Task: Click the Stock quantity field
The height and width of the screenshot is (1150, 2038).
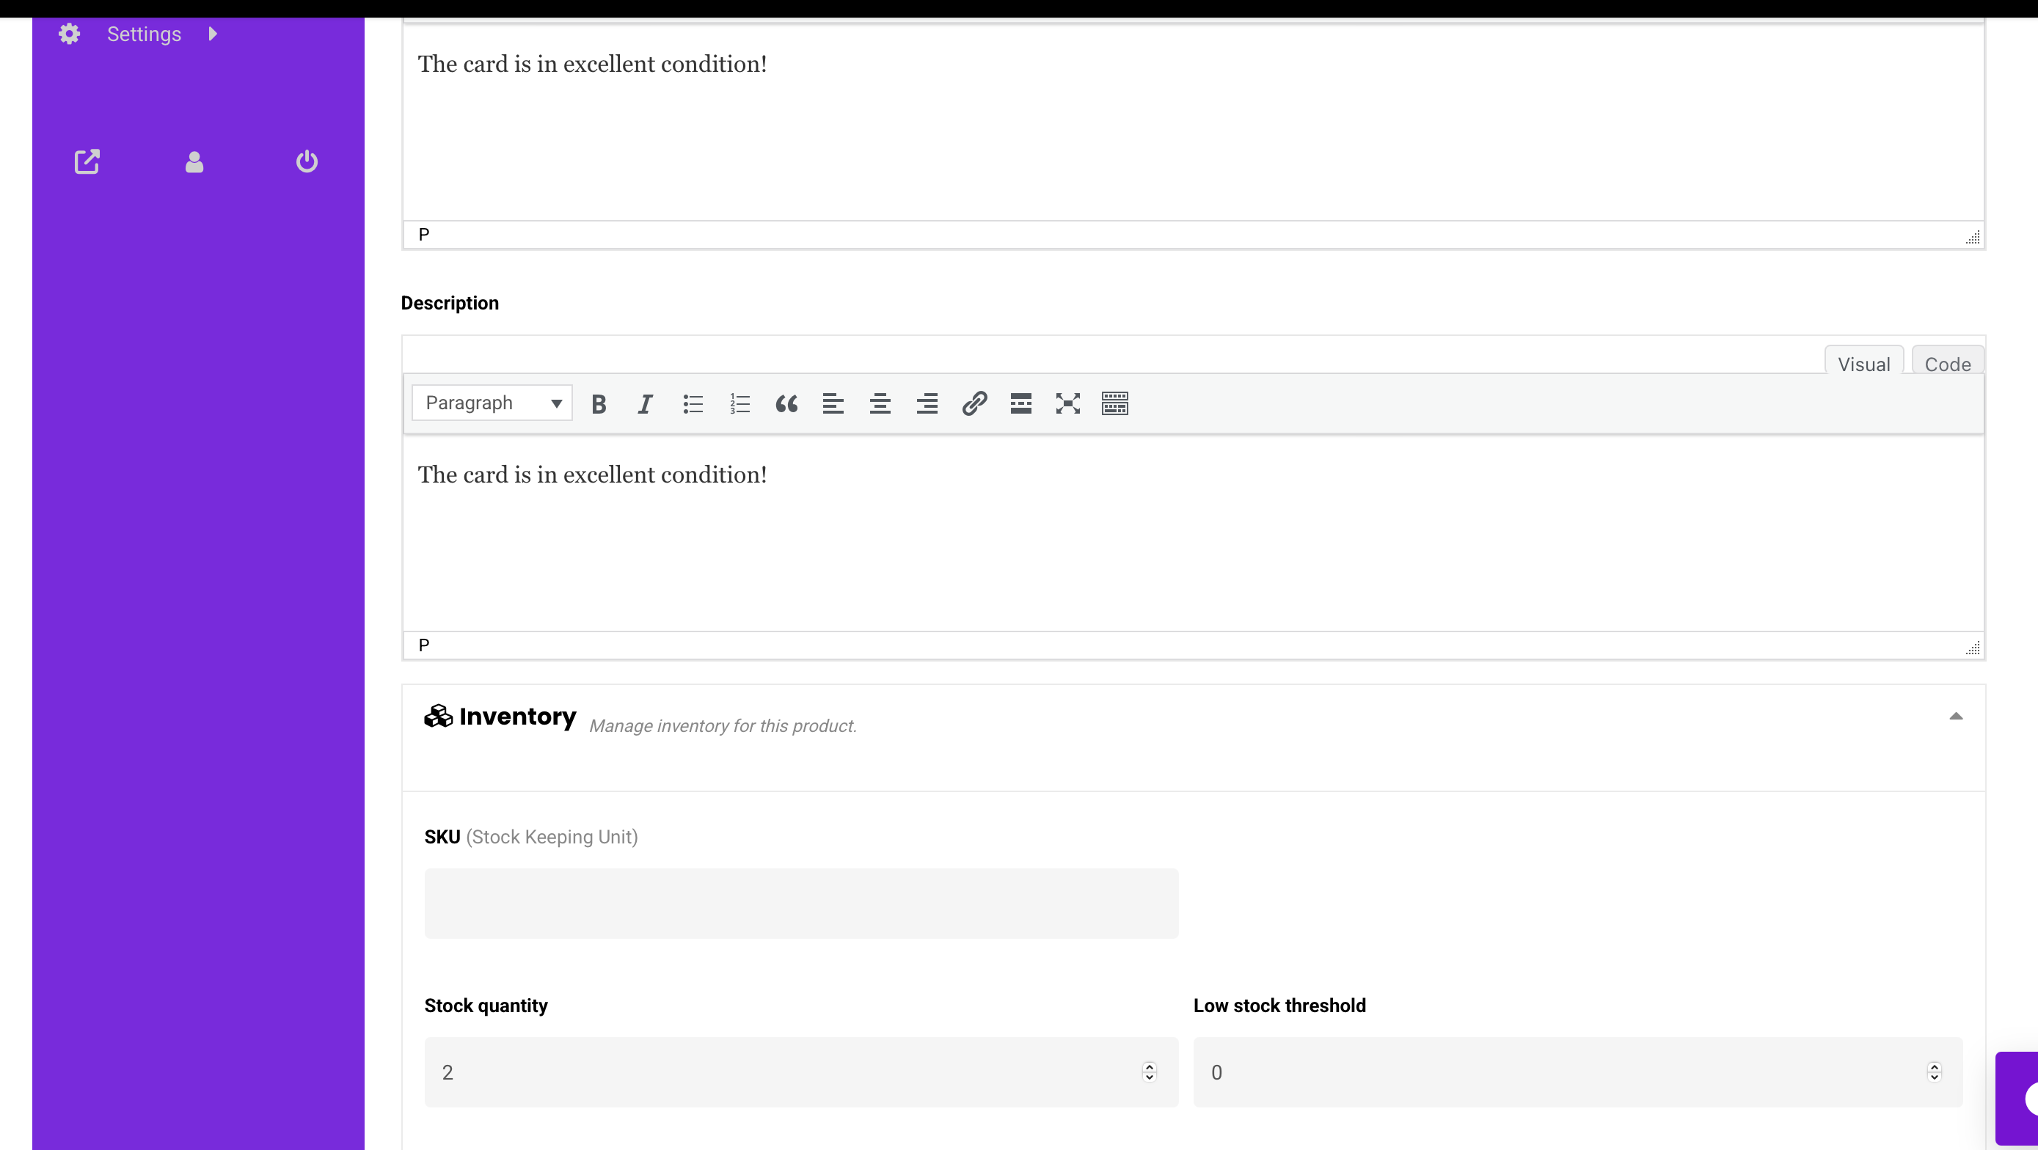Action: (801, 1072)
